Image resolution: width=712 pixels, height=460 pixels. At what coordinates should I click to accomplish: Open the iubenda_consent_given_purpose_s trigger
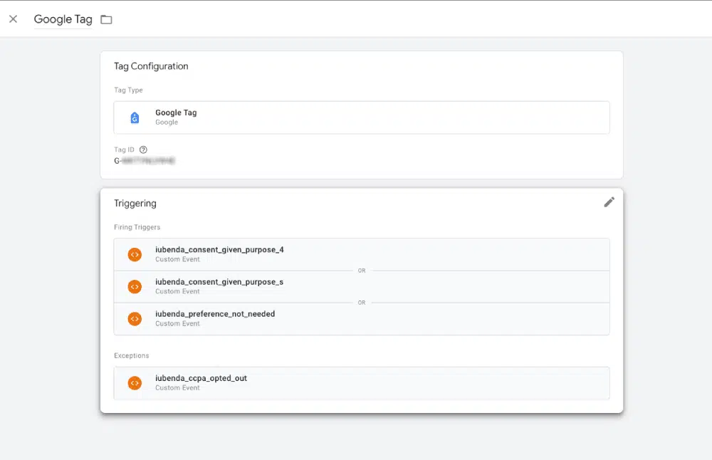(x=362, y=286)
